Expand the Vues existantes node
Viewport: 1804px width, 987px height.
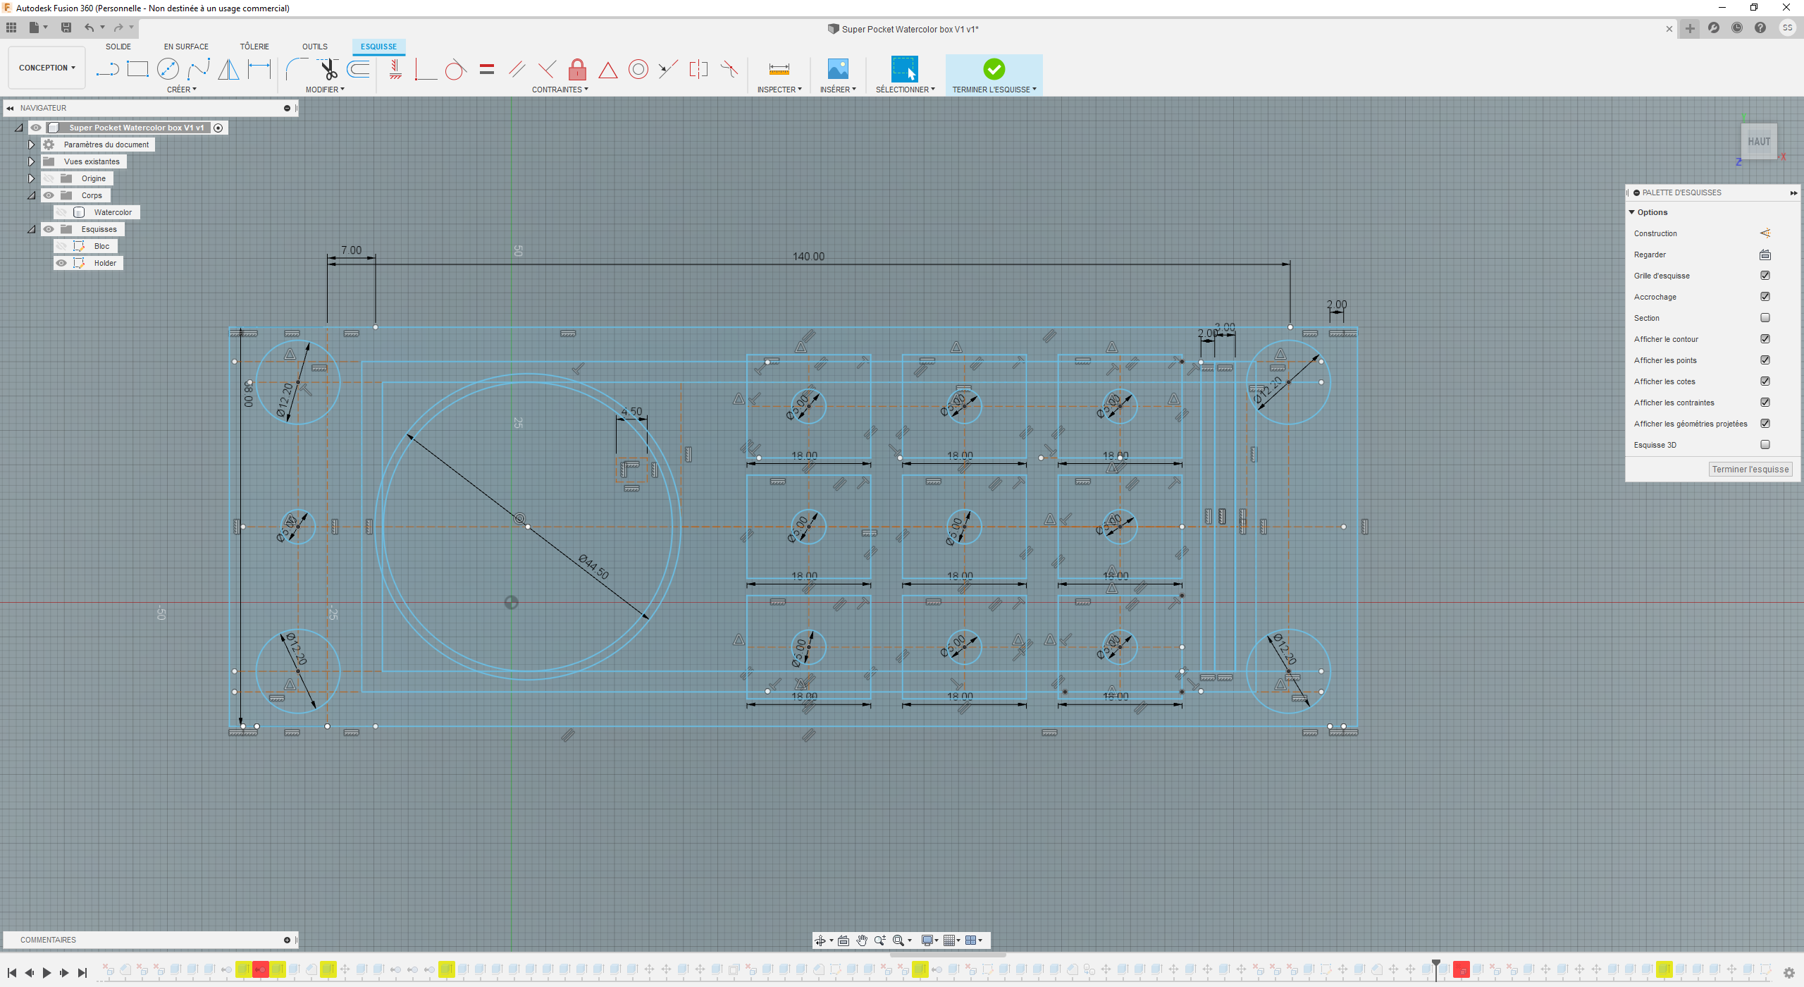(x=30, y=161)
